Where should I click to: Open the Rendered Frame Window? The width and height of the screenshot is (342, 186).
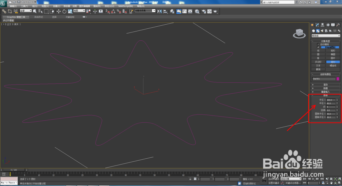point(209,11)
